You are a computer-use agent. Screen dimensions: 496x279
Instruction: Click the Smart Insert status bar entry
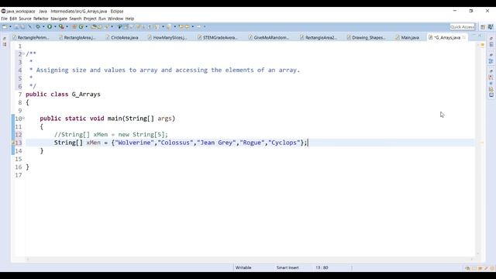288,267
